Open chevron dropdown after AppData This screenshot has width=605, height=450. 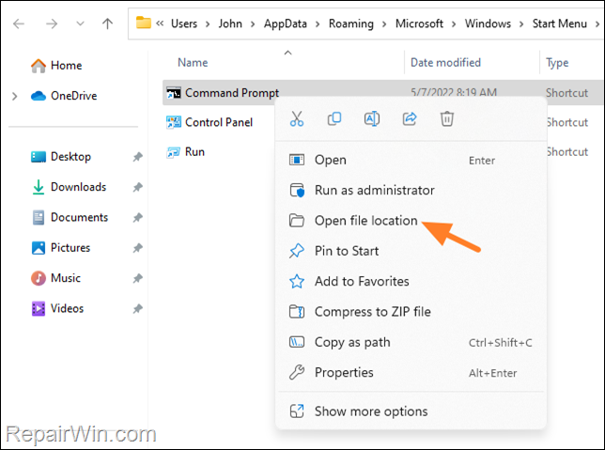point(318,24)
